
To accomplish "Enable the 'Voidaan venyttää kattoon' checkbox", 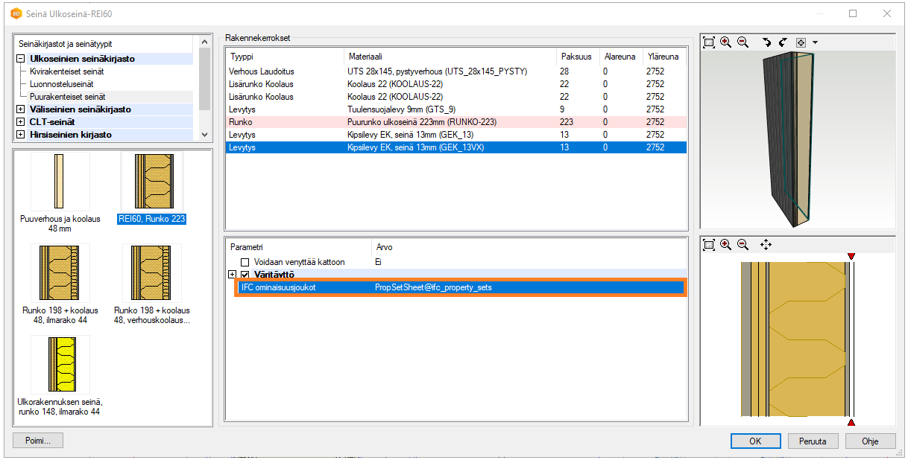I will (x=245, y=262).
